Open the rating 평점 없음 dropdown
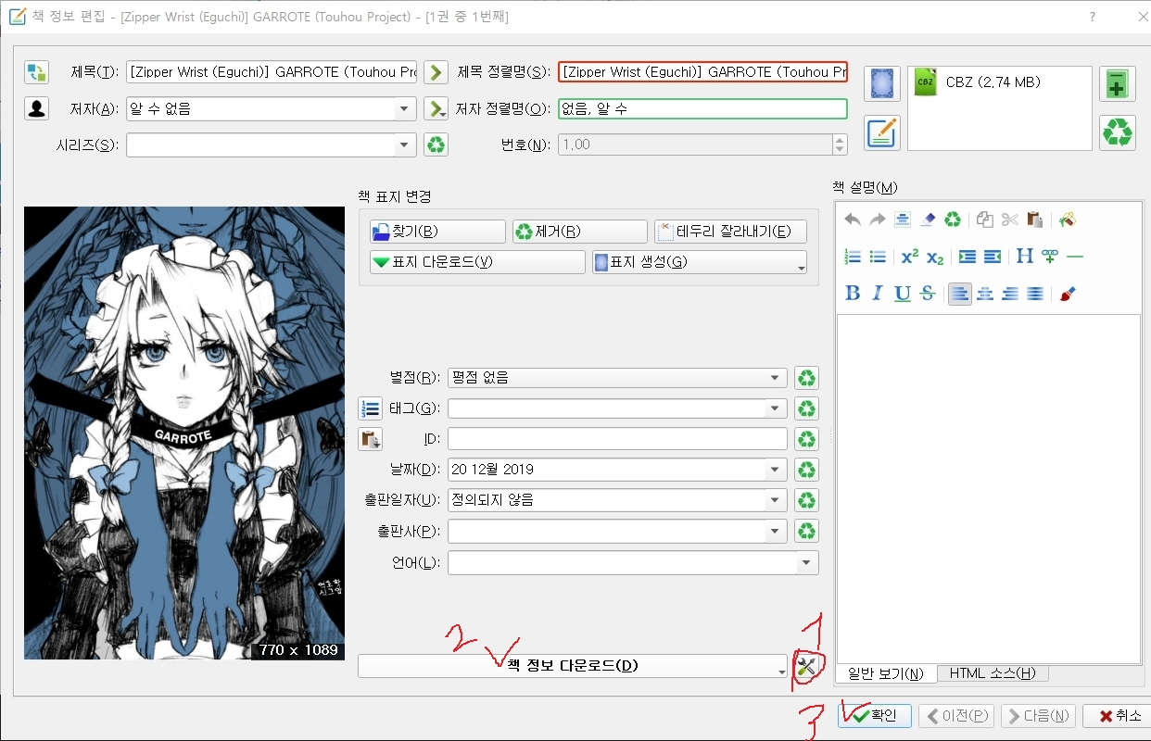Image resolution: width=1151 pixels, height=741 pixels. [x=776, y=378]
